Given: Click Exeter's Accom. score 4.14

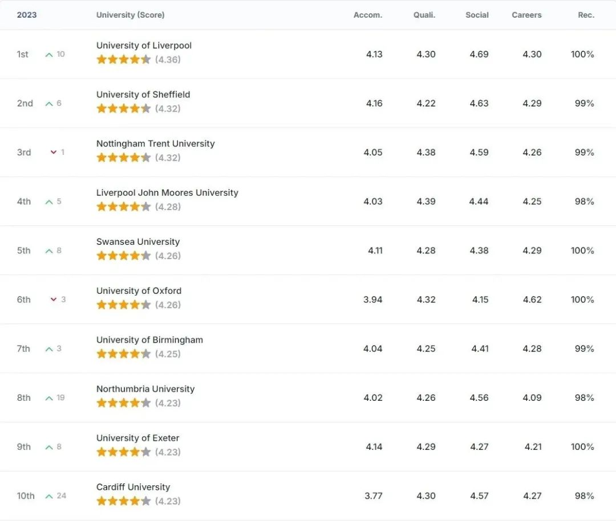Looking at the screenshot, I should [x=374, y=446].
